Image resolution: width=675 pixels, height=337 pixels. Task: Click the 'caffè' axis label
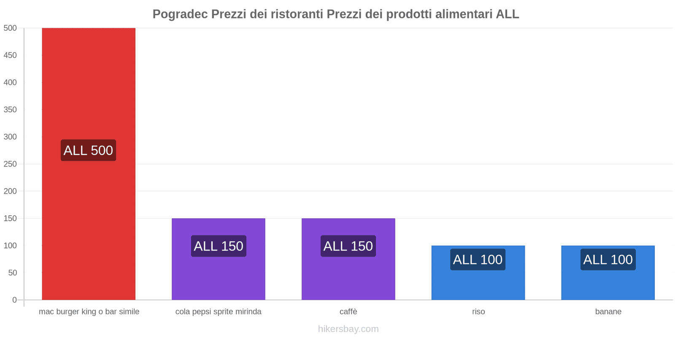click(x=348, y=312)
